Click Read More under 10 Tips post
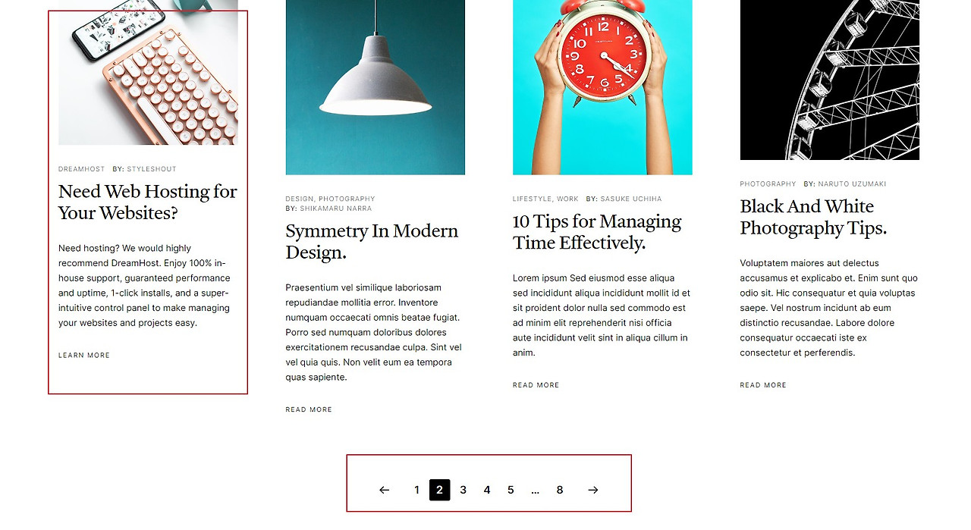 (536, 385)
